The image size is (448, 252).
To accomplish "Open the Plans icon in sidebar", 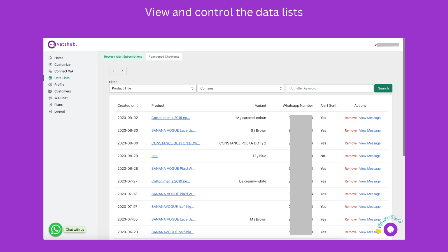I will coord(50,105).
